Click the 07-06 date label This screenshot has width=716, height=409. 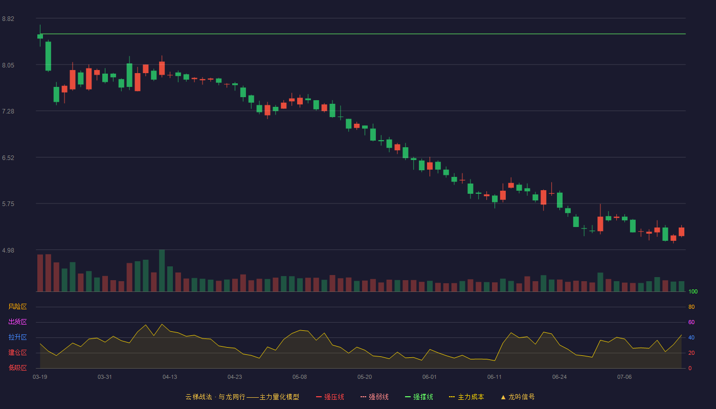pos(624,377)
